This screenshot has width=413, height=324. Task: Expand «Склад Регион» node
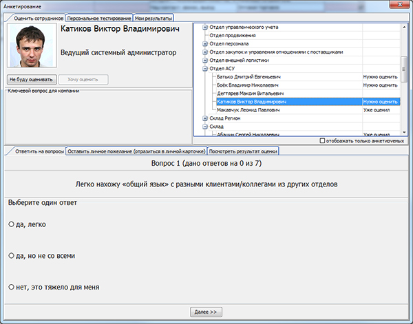click(204, 118)
